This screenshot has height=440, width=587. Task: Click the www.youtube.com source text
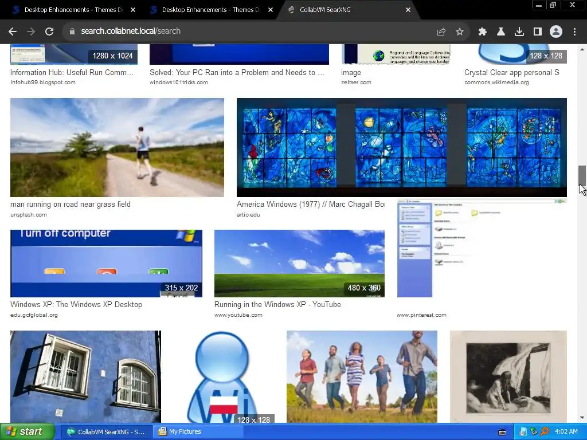[x=238, y=315]
